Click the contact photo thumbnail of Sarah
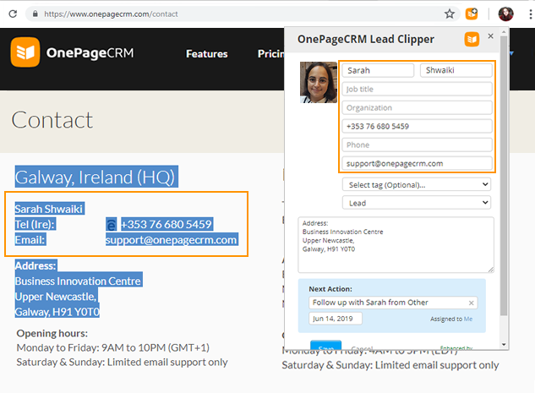535x393 pixels. click(x=319, y=82)
